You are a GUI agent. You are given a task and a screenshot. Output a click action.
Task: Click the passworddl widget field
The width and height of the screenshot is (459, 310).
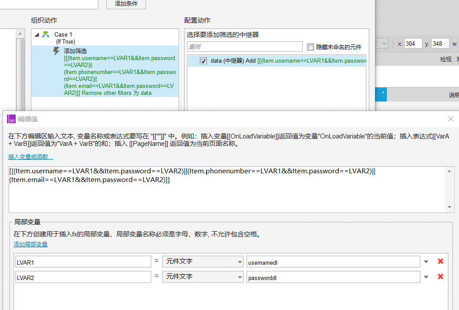(334, 277)
